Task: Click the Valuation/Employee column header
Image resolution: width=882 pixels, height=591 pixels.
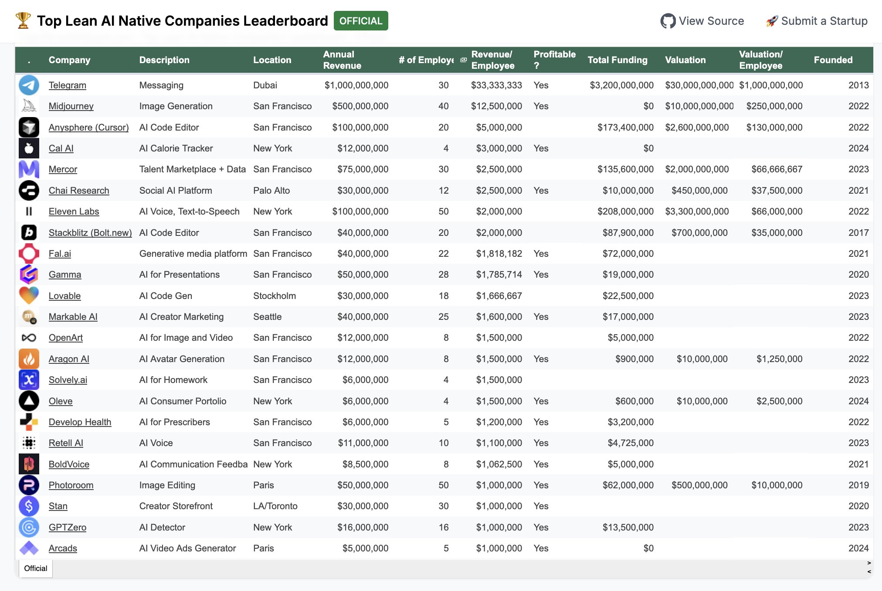Action: pos(761,60)
